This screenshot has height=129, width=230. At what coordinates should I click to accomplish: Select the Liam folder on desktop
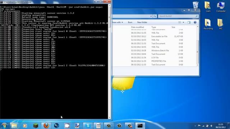tap(208, 7)
